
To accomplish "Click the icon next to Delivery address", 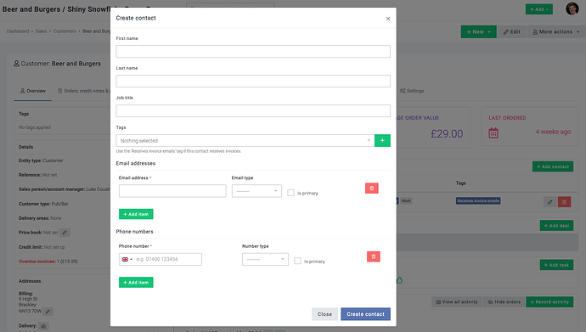I will tap(43, 326).
